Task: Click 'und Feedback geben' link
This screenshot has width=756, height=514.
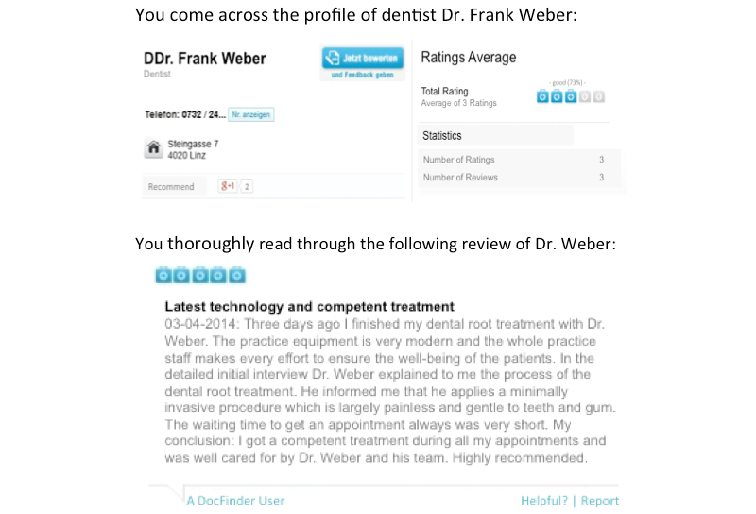Action: [x=362, y=76]
